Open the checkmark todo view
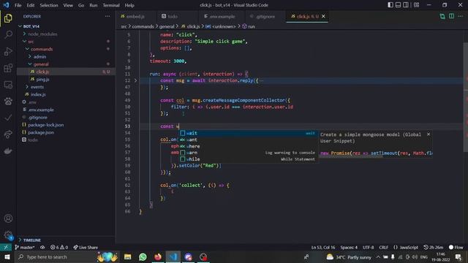 pos(8,118)
